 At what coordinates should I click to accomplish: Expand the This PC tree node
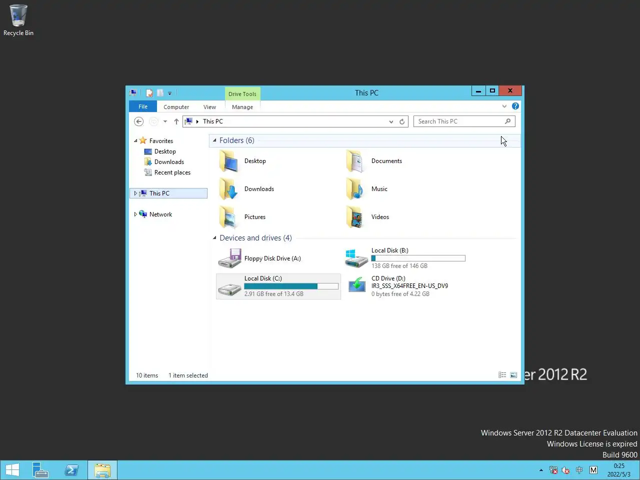(x=135, y=193)
